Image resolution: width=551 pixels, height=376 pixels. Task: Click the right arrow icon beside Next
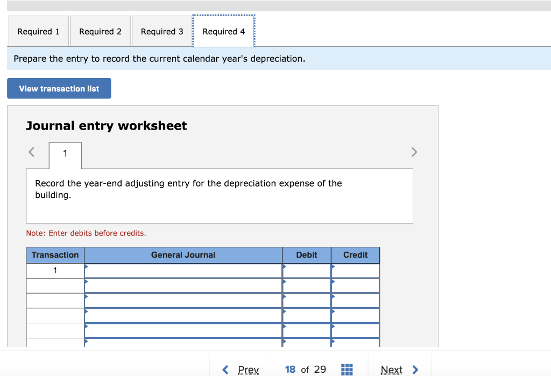pos(415,370)
